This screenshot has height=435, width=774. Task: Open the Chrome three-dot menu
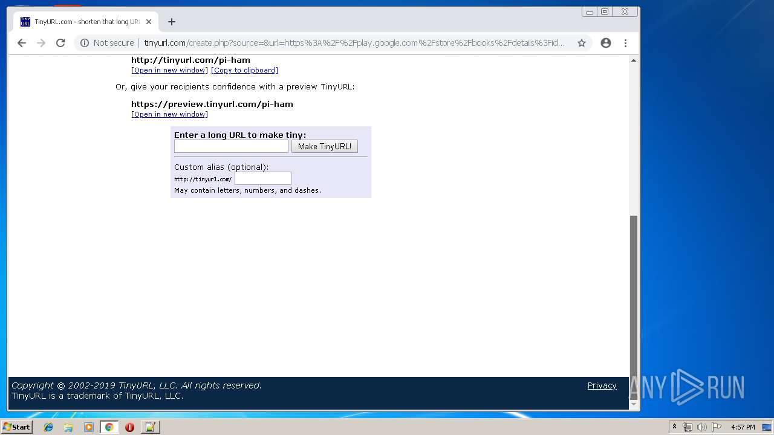point(626,43)
